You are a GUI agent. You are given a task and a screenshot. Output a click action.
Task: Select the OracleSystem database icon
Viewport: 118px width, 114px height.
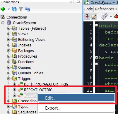coord(9,23)
